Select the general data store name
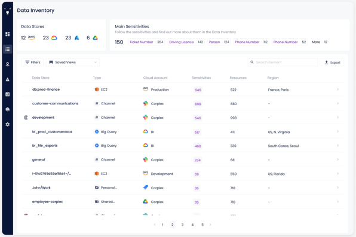The width and height of the screenshot is (356, 237). [x=39, y=159]
